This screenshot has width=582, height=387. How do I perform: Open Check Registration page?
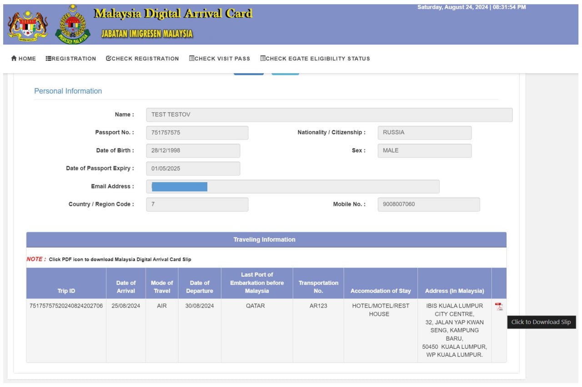(142, 59)
